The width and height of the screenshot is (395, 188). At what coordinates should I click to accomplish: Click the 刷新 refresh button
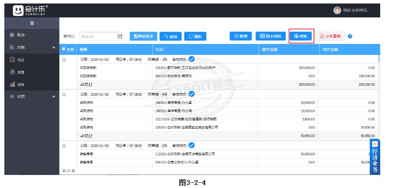pos(195,36)
